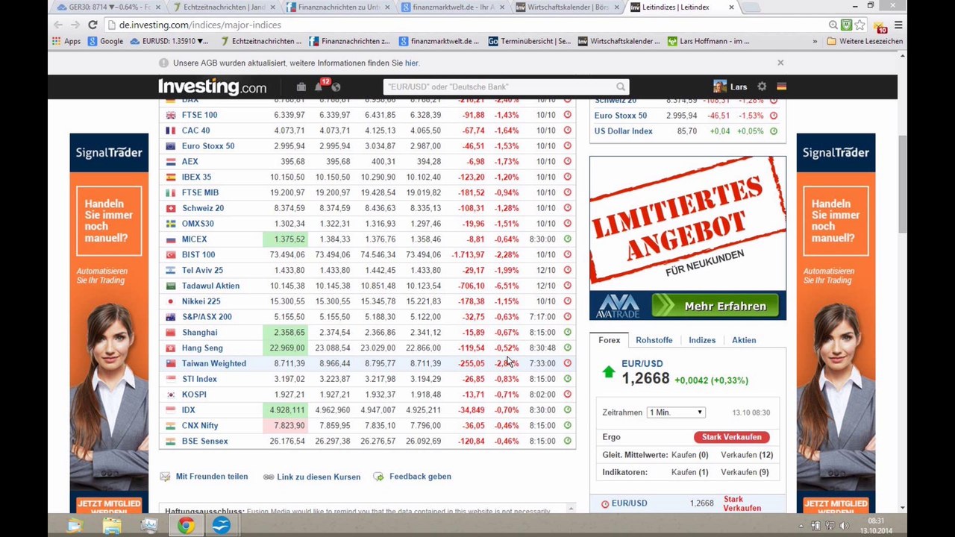Click the green up arrow beside EUR/USD
The image size is (955, 537).
coord(609,371)
